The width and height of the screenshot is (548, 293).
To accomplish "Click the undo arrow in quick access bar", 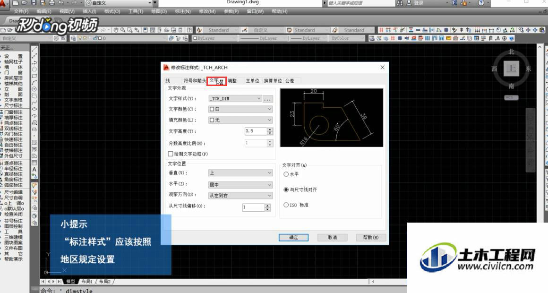I will 61,3.
